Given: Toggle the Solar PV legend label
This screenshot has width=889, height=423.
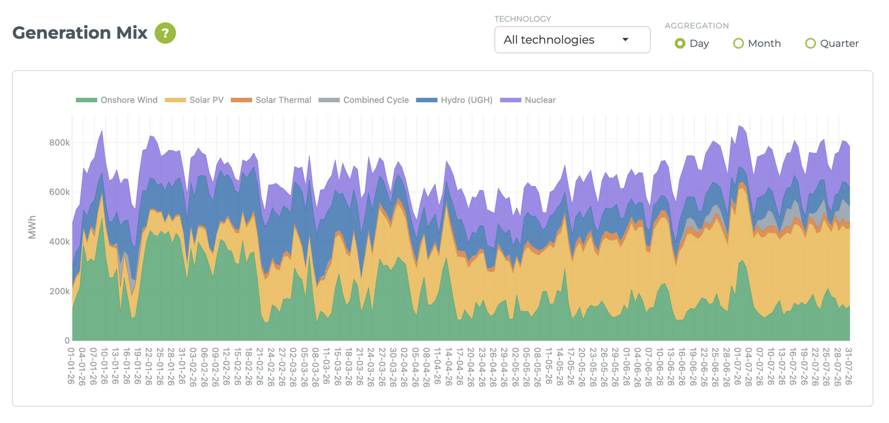Looking at the screenshot, I should [206, 100].
